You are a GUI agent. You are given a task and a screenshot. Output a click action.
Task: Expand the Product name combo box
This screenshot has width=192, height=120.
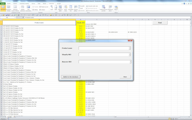(x=130, y=48)
